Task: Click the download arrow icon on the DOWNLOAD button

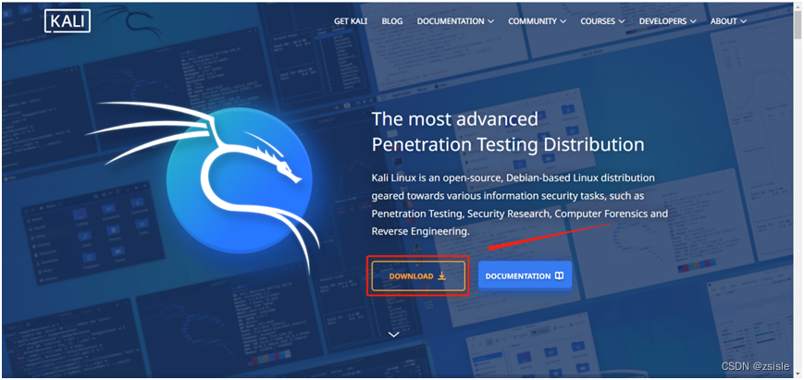Action: pos(442,276)
